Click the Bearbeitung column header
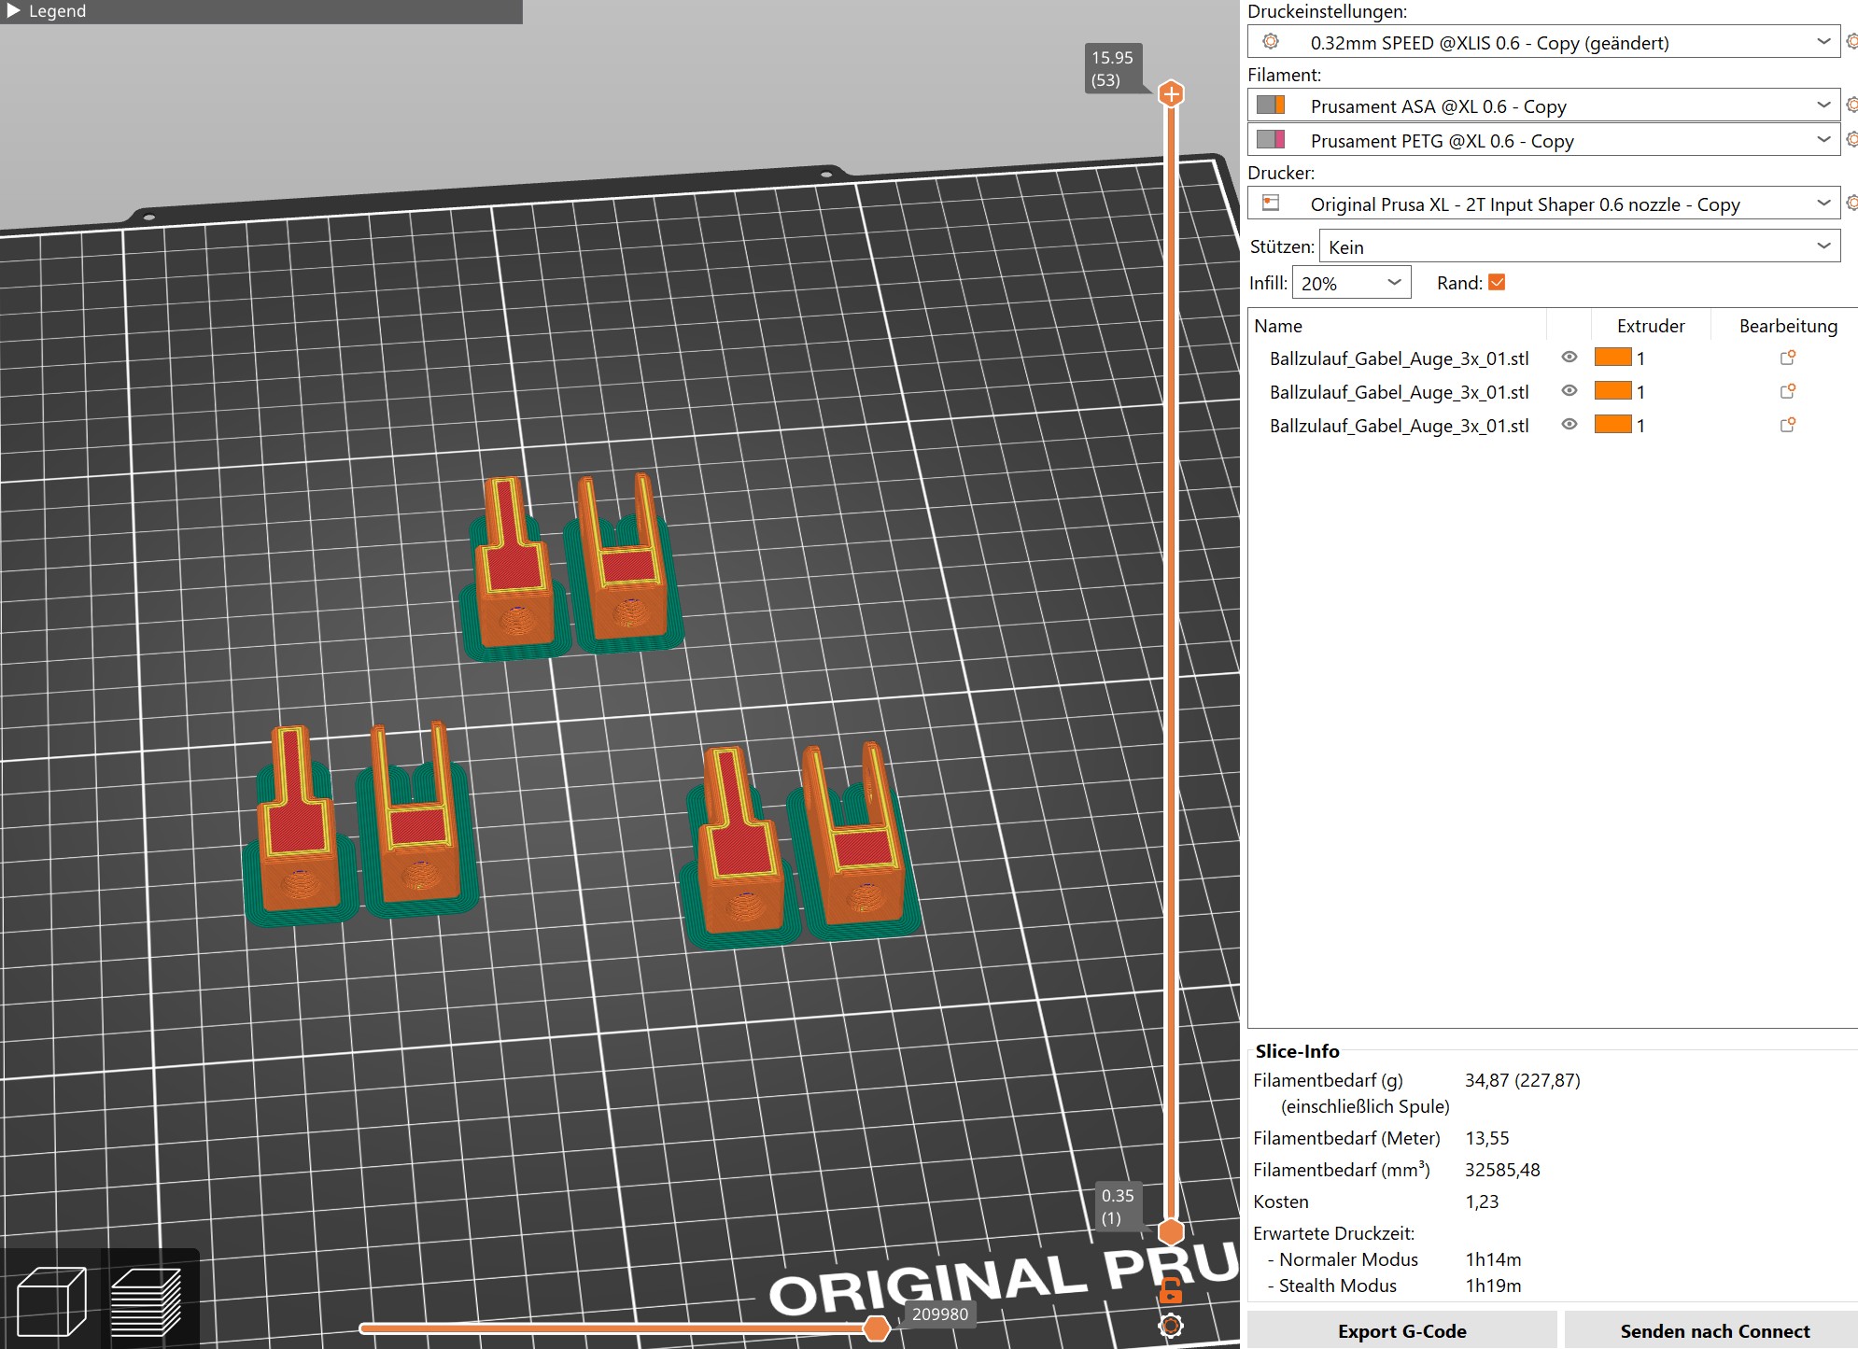Image resolution: width=1858 pixels, height=1349 pixels. tap(1787, 325)
